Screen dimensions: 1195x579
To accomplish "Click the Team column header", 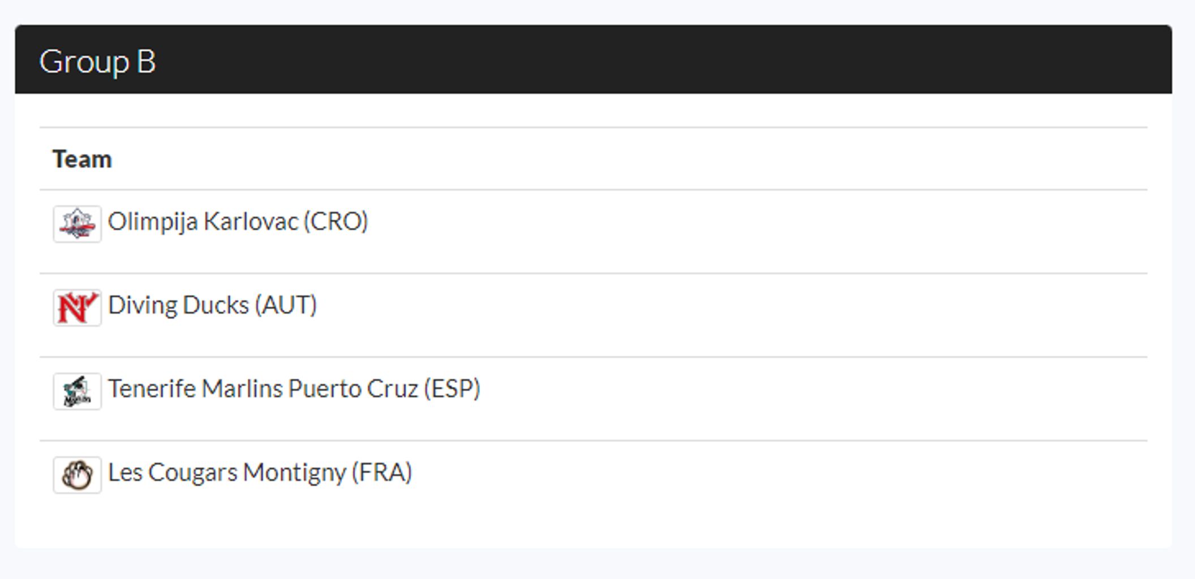I will tap(82, 159).
